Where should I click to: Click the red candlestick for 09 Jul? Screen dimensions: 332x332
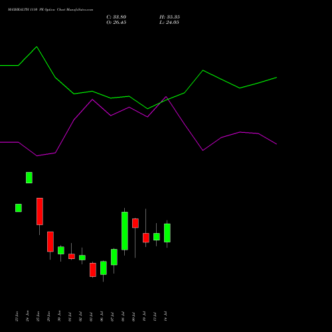[x=135, y=223]
